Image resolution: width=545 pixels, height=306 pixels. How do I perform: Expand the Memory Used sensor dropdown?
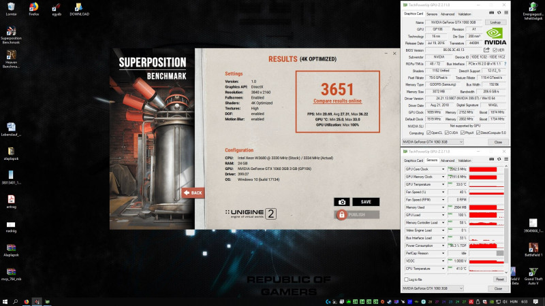(443, 207)
